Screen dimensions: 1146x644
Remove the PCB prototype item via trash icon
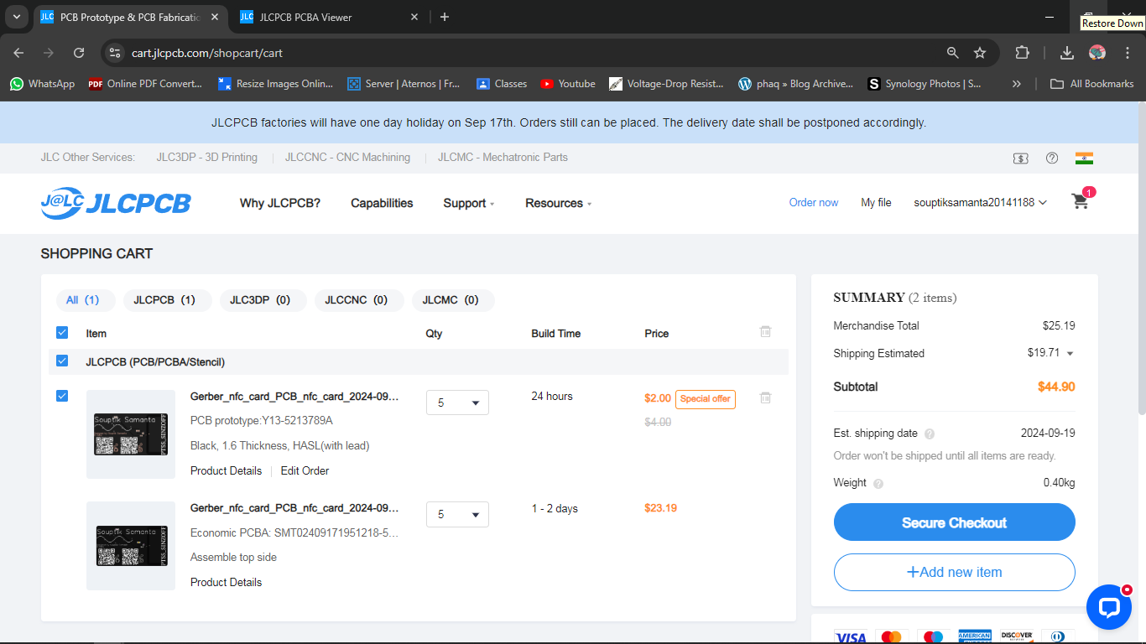point(765,397)
